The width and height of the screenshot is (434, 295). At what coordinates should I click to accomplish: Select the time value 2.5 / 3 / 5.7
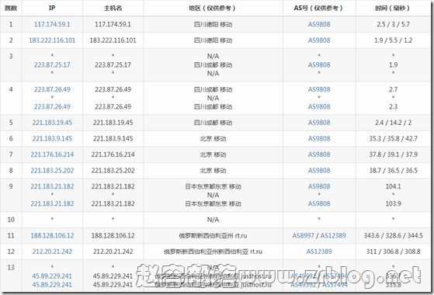[x=393, y=24]
